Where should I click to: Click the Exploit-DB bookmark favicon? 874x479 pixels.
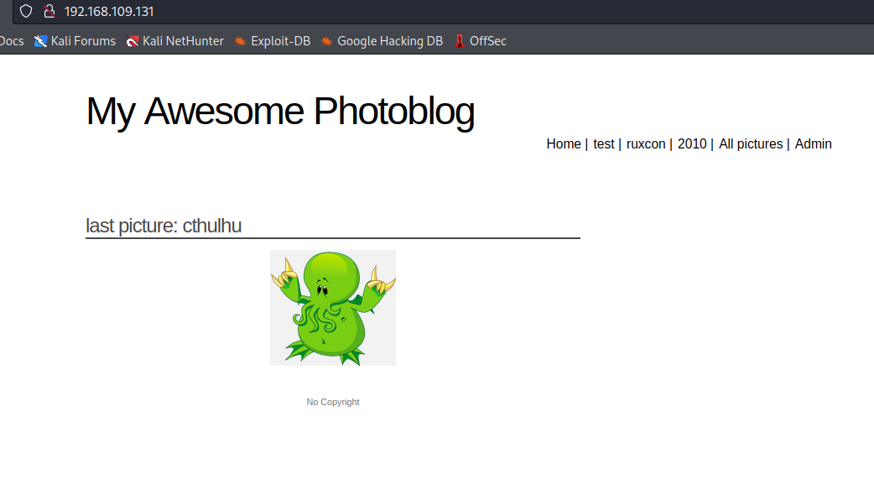click(x=240, y=41)
